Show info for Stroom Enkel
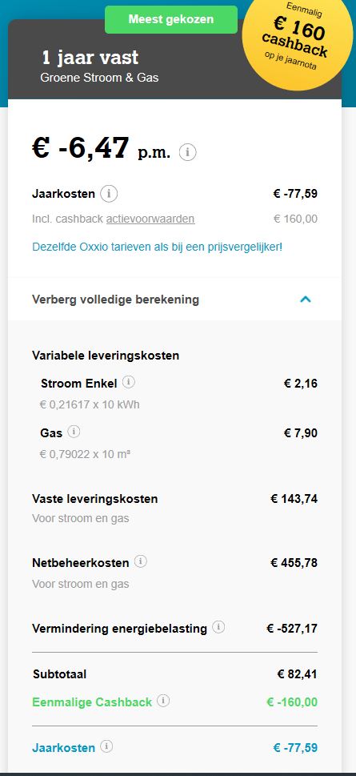The height and width of the screenshot is (776, 356). click(x=129, y=382)
